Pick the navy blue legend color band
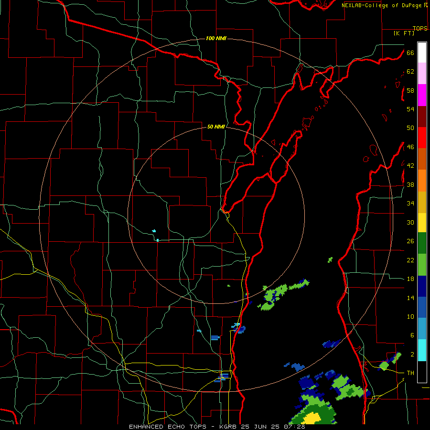The image size is (430, 430). point(422,286)
